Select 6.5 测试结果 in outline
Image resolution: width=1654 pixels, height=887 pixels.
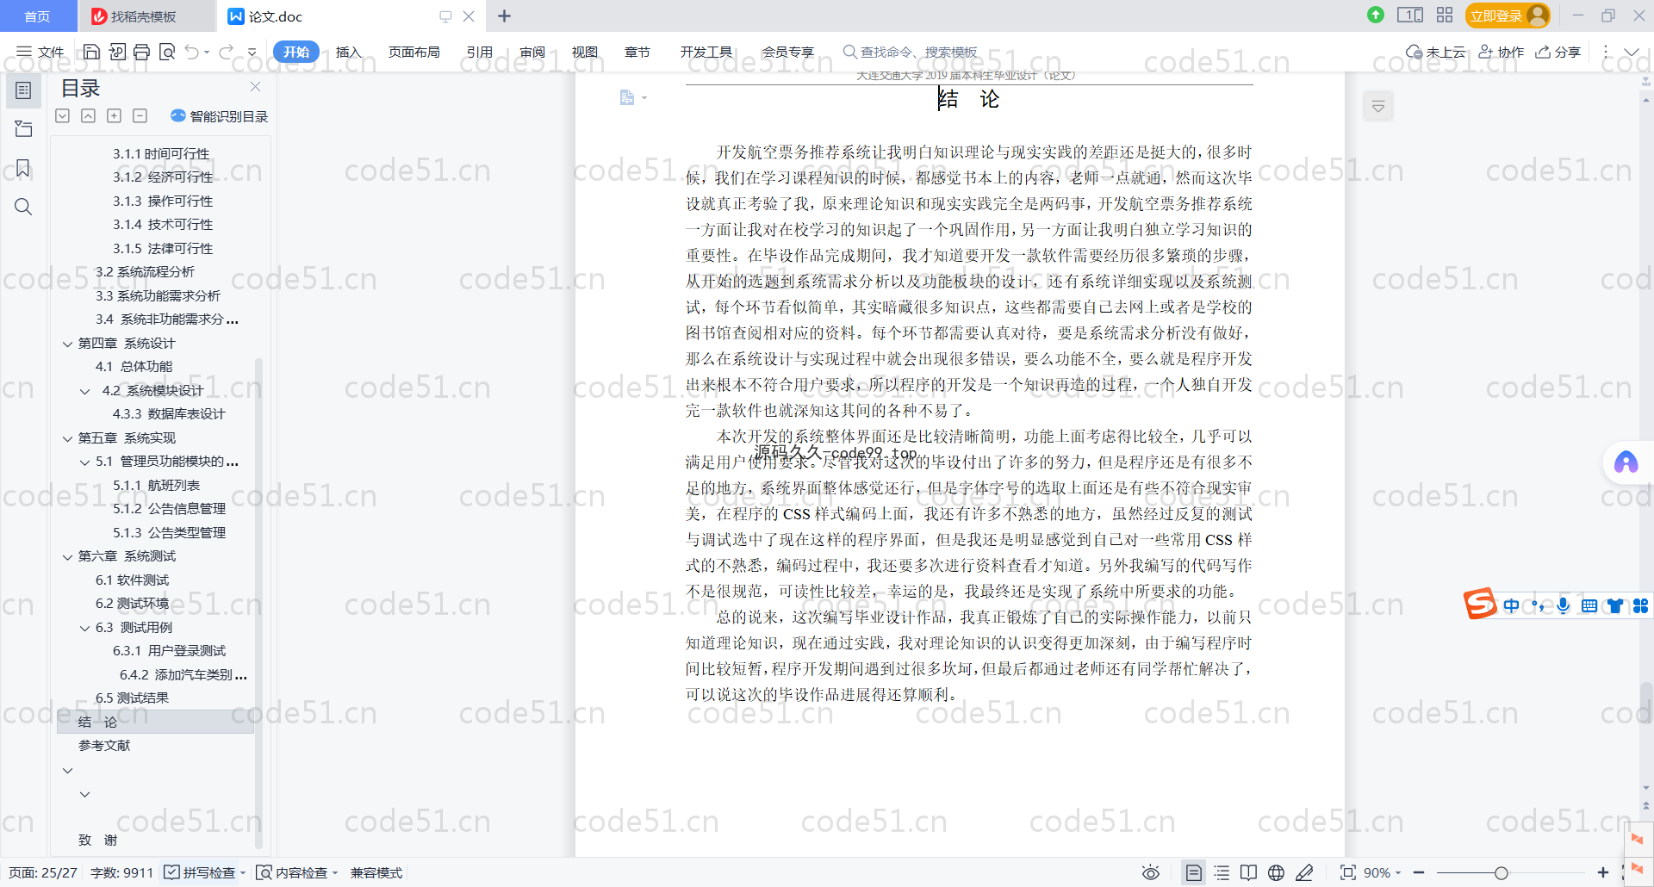click(132, 698)
